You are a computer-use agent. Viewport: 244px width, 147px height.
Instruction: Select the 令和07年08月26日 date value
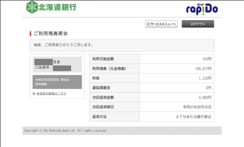(x=197, y=107)
